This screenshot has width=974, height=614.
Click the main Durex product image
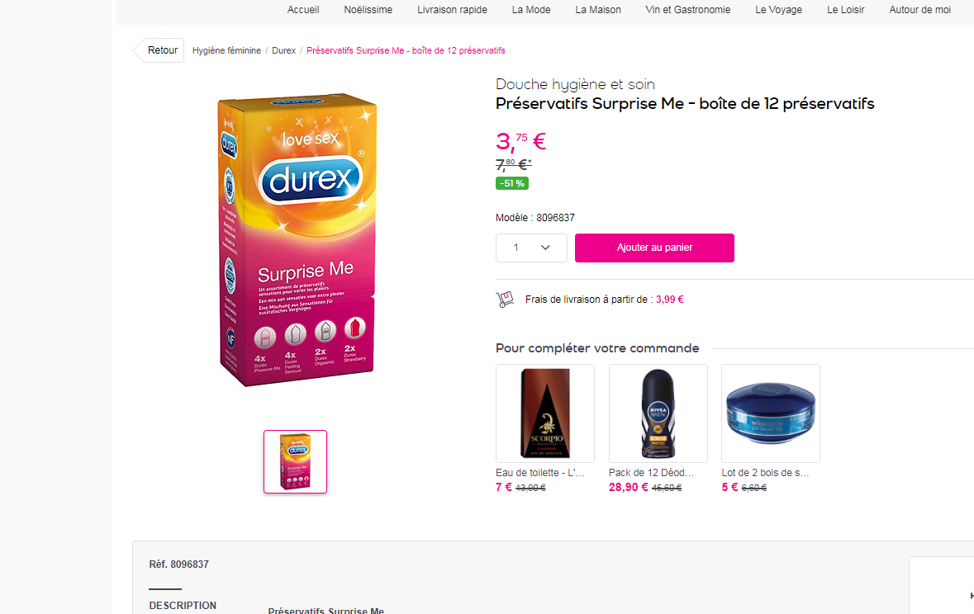pyautogui.click(x=297, y=239)
